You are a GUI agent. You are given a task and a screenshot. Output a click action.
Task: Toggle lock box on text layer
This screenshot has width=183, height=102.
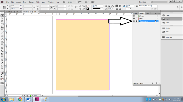[x=136, y=19]
